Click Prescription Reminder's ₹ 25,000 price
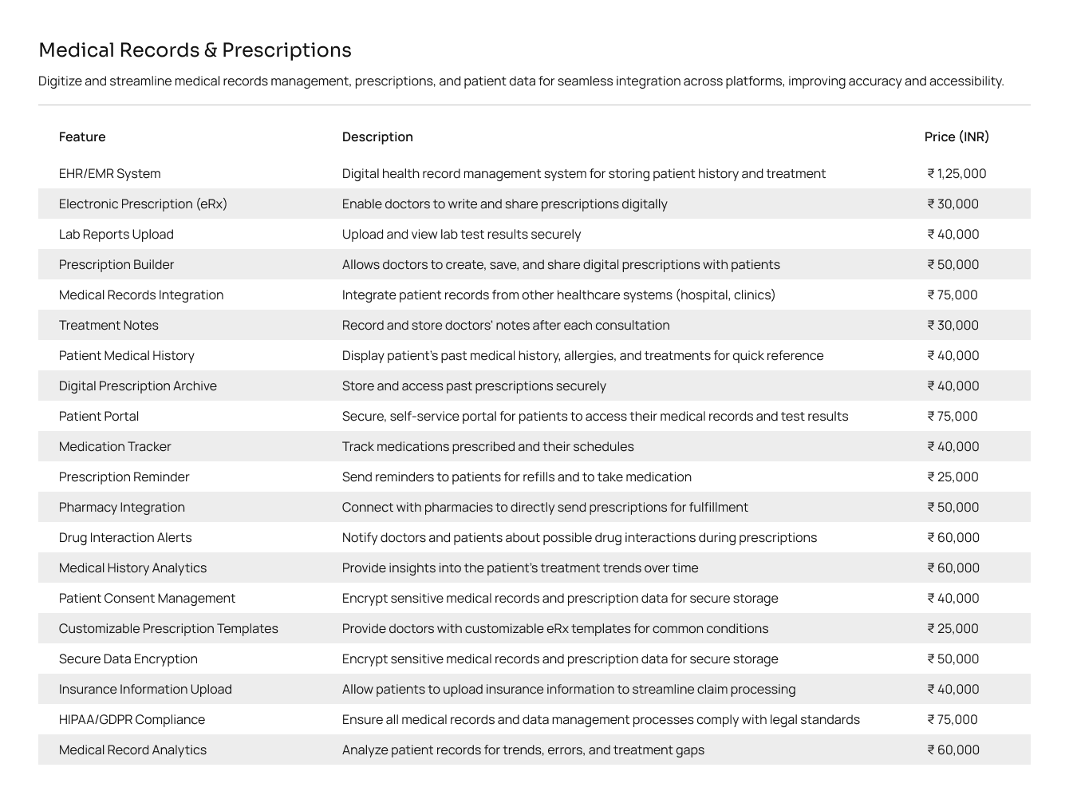Screen dimensions: 1069x803 [953, 477]
